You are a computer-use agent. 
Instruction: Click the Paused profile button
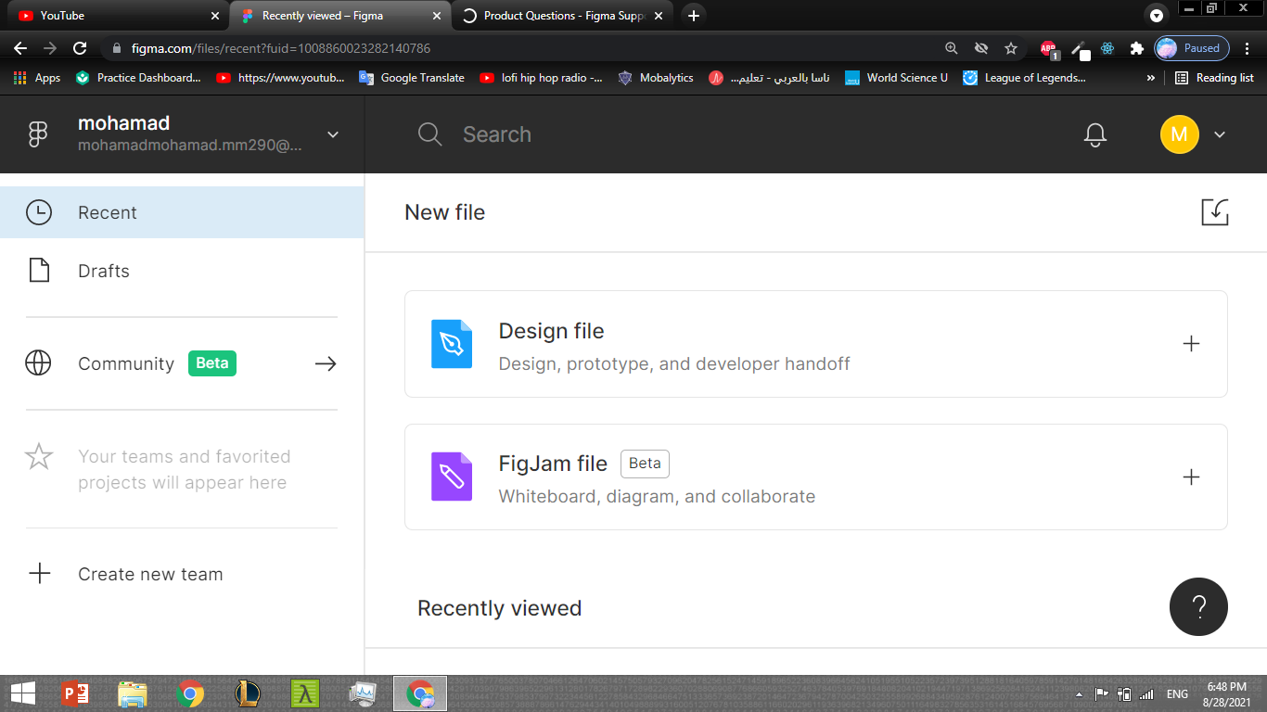tap(1192, 48)
